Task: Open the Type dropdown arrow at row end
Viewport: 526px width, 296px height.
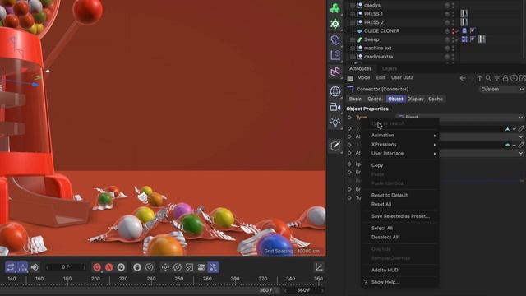Action: 521,117
